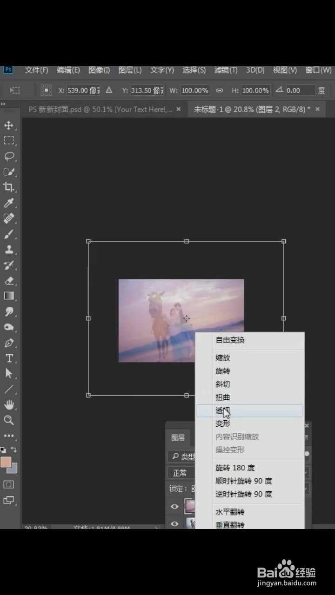Select the Crop tool
Screen dimensions: 335x595
tap(9, 187)
